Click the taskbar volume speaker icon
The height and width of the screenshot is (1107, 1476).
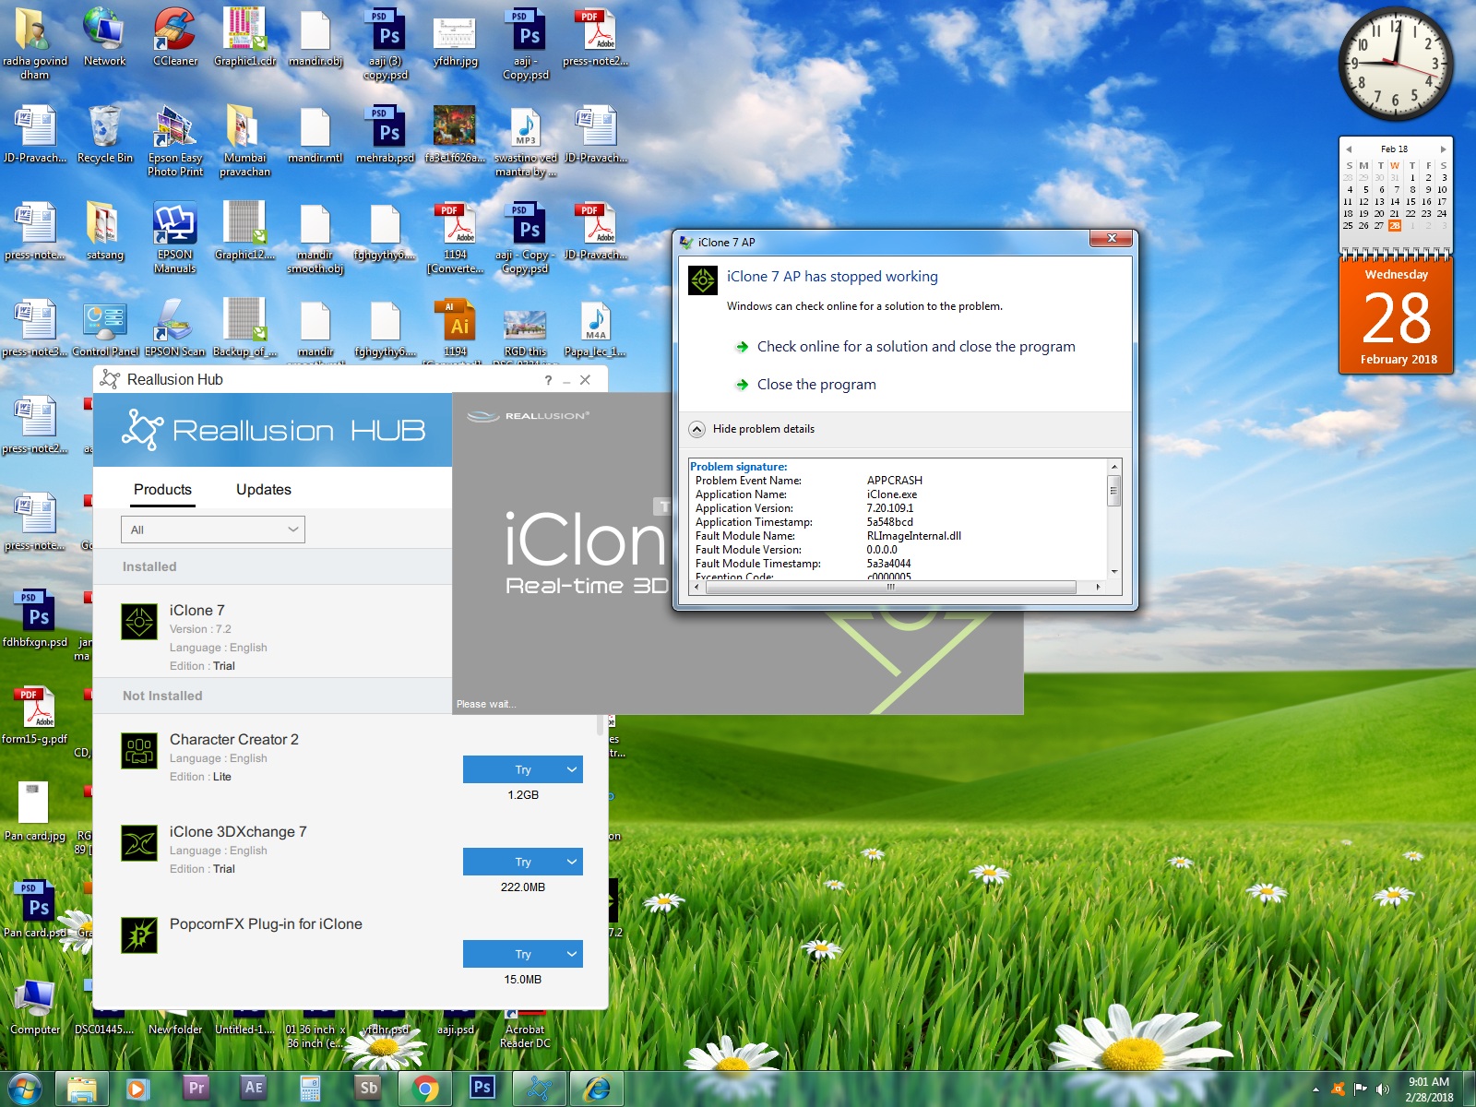coord(1382,1089)
